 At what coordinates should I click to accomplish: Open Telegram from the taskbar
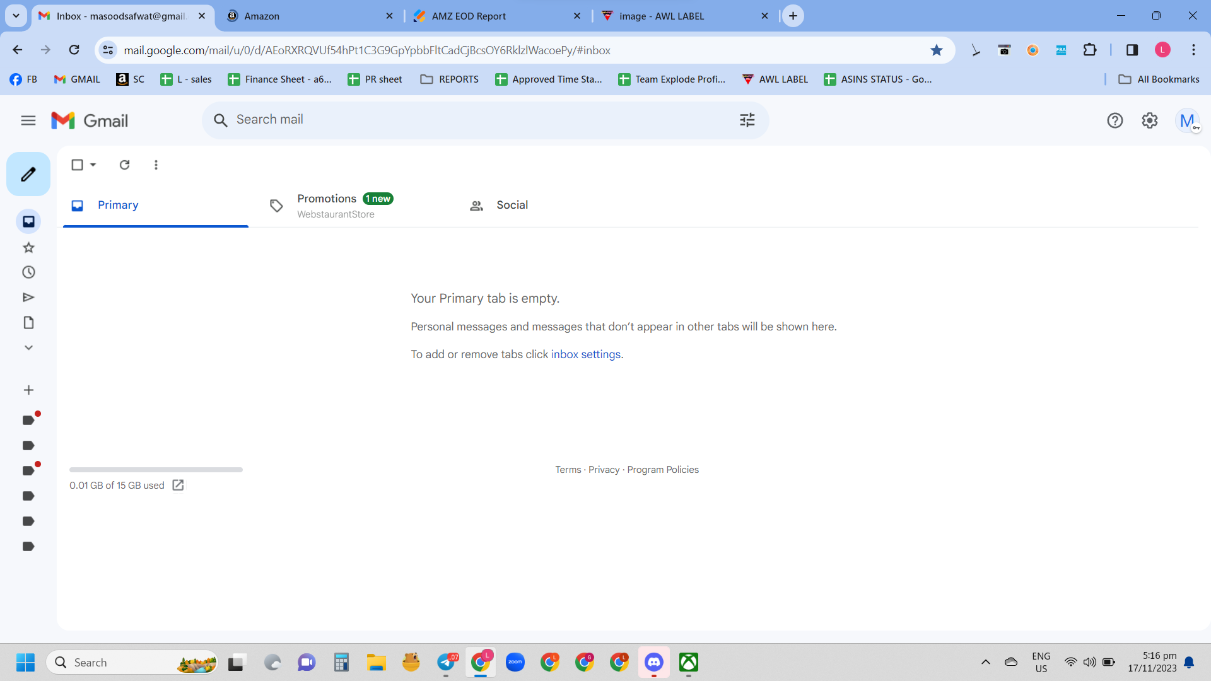click(x=447, y=663)
